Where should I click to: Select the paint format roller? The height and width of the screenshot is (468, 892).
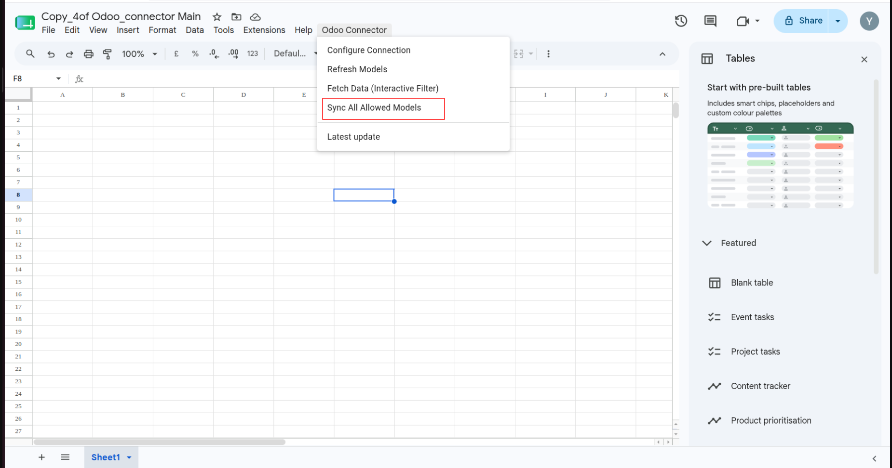tap(107, 54)
